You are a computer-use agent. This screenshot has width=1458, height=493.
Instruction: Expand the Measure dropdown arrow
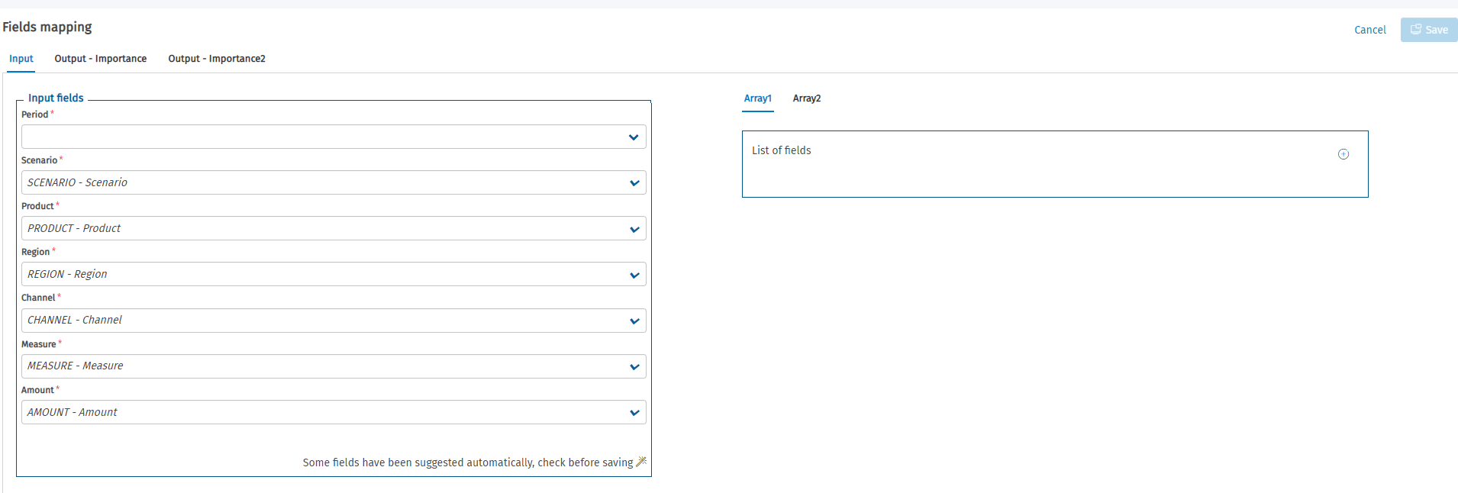[x=634, y=366]
